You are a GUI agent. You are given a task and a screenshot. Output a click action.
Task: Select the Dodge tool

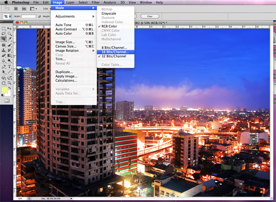click(10, 61)
